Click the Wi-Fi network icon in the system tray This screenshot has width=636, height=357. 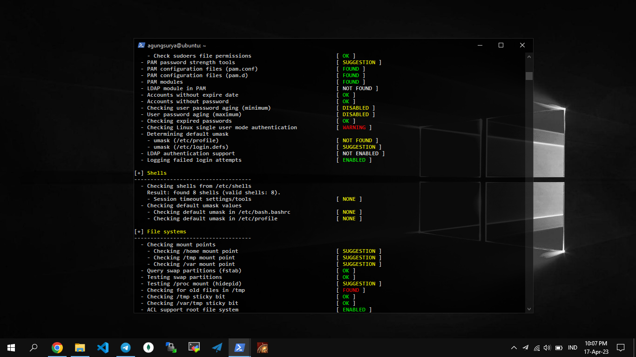537,348
